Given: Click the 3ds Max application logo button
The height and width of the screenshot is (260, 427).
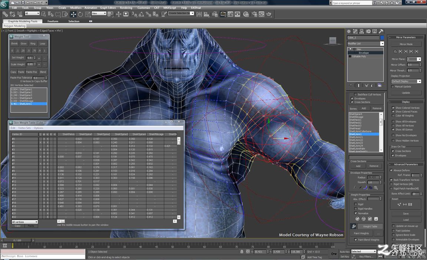Looking at the screenshot, I should [x=4, y=4].
